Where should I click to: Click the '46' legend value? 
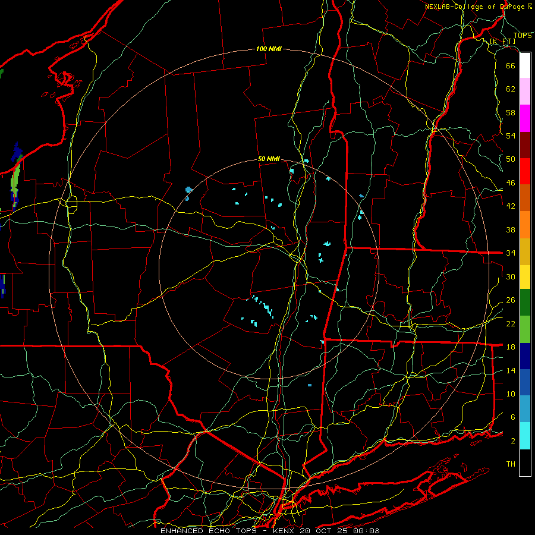pyautogui.click(x=511, y=183)
